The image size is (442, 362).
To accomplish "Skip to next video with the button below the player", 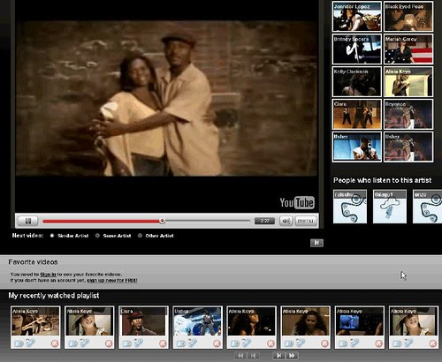I will click(x=316, y=243).
